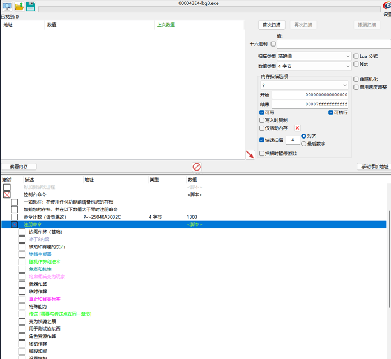Select the 变为妖婆之眼 entry
391x359 pixels.
click(42, 321)
